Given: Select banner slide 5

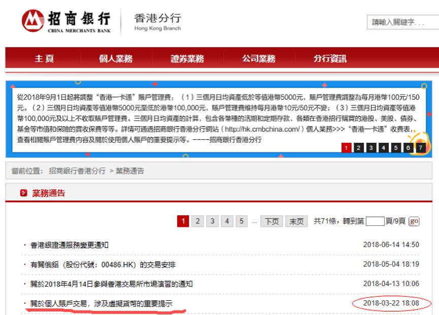Looking at the screenshot, I should [x=396, y=148].
